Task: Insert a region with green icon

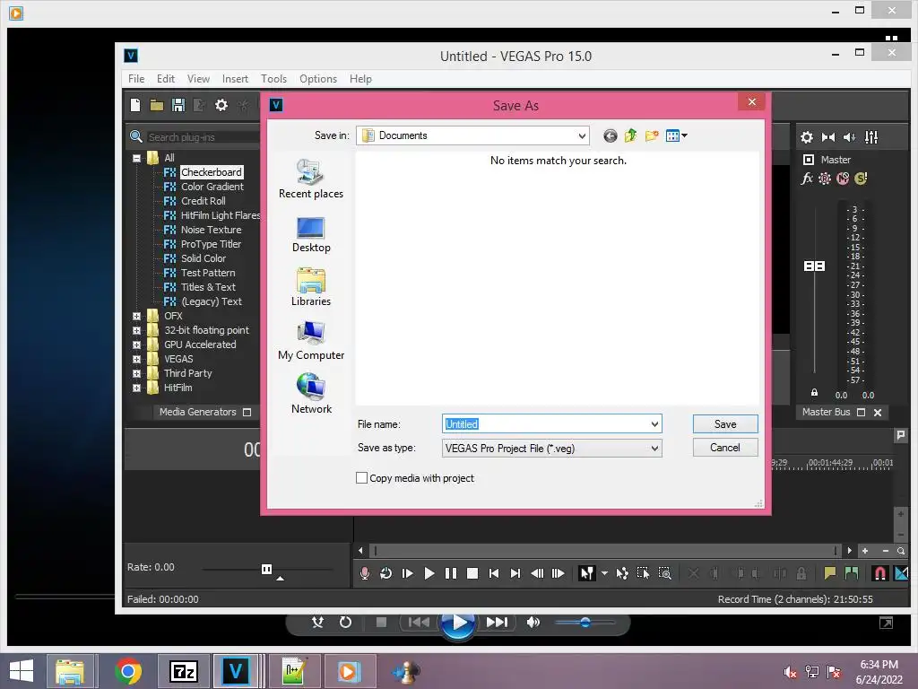Action: click(x=852, y=573)
